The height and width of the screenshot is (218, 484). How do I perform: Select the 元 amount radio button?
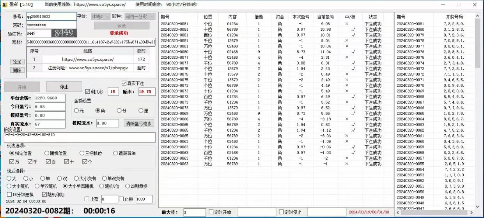[x=76, y=111]
